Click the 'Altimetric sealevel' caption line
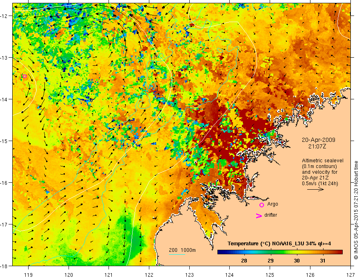The image size is (359, 278). pyautogui.click(x=323, y=161)
